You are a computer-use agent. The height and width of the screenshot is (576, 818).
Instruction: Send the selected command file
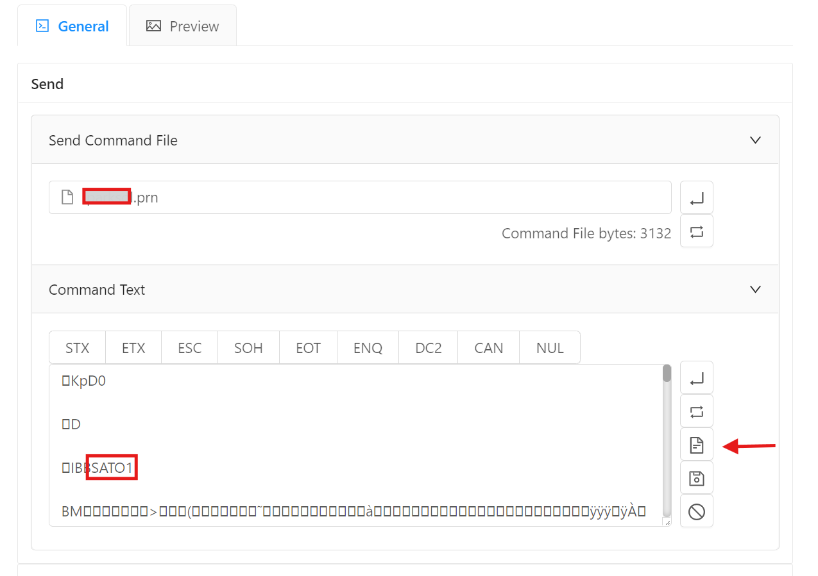click(696, 198)
